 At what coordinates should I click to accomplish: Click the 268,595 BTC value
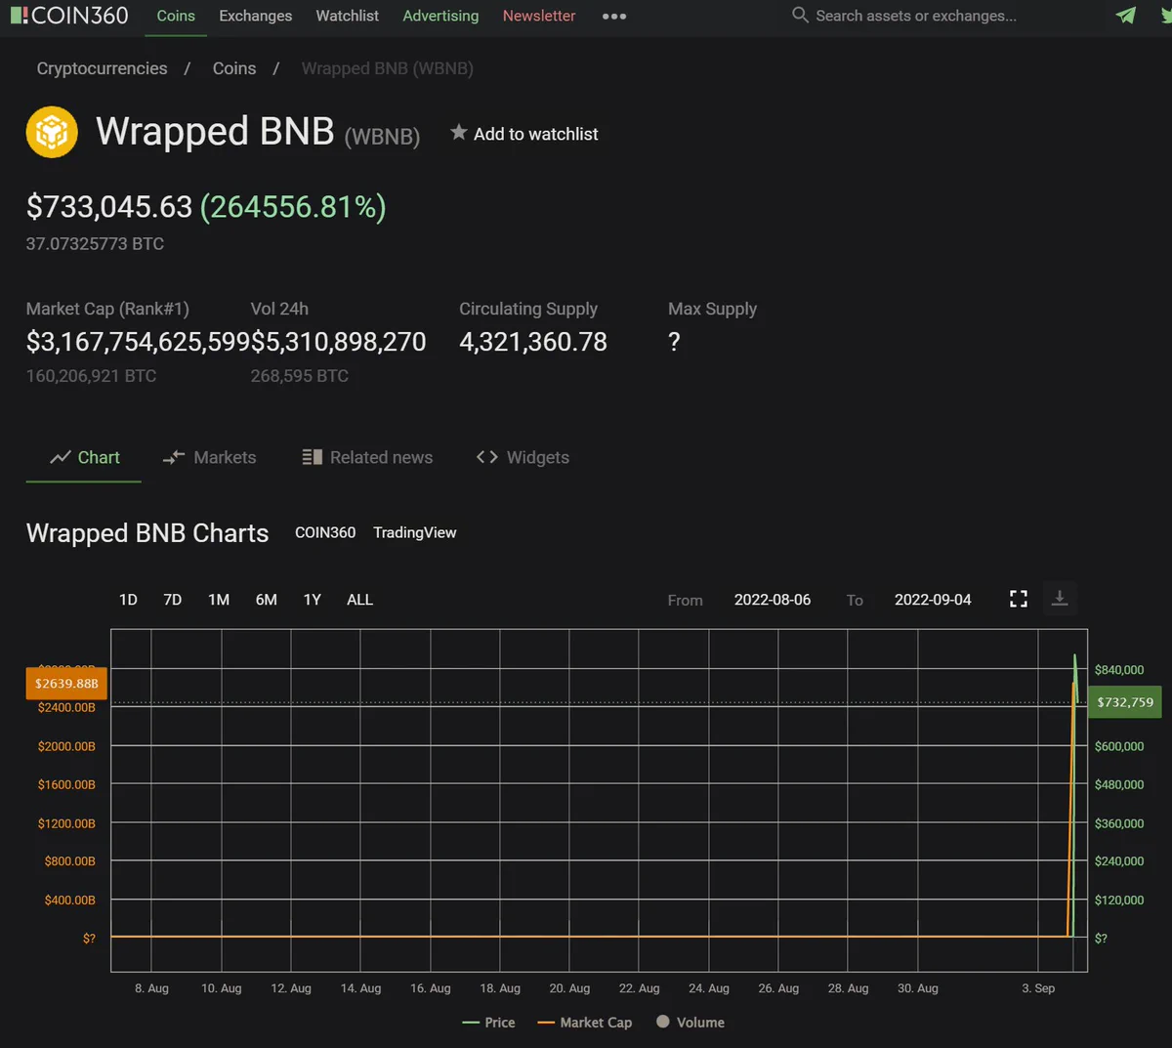tap(299, 376)
